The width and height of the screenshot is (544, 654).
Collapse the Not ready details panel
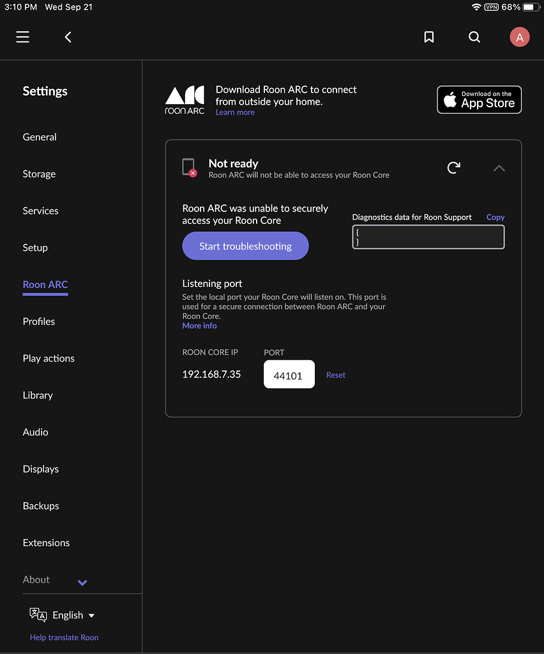[499, 167]
